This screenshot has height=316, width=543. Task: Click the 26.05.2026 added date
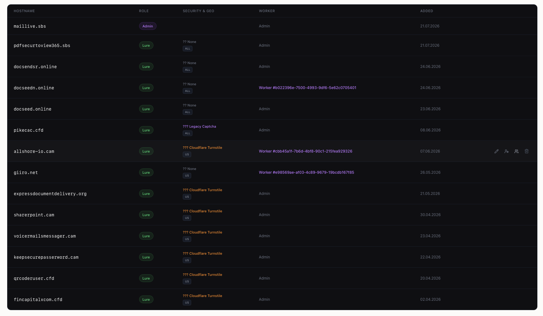point(430,172)
